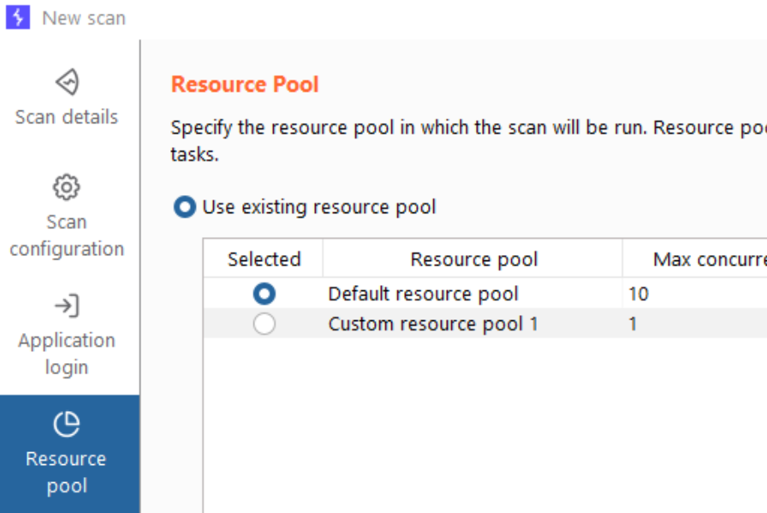Sort by the Resource pool column header
Viewport: 767px width, 513px height.
pos(473,259)
